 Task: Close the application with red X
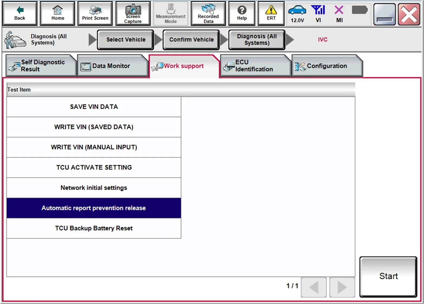coord(409,14)
